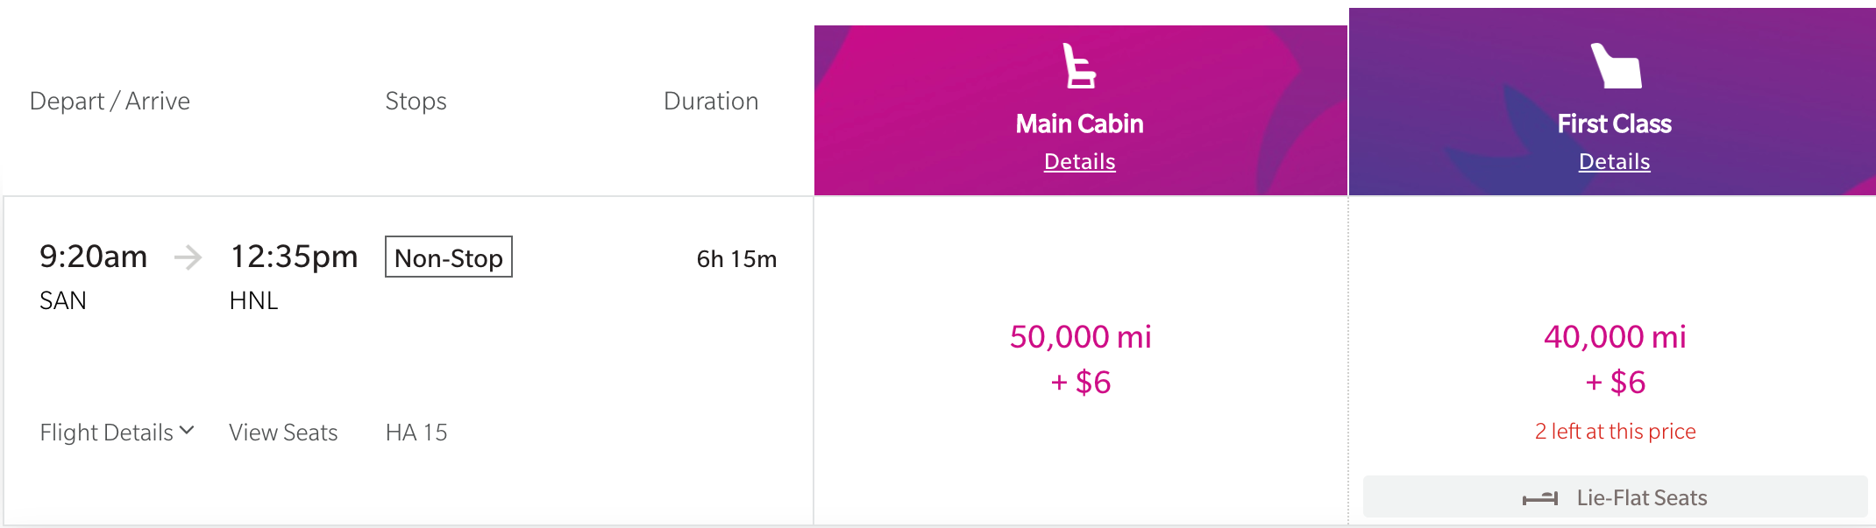The image size is (1876, 528).
Task: Click the arrow between departure and arrival times
Action: 188,257
